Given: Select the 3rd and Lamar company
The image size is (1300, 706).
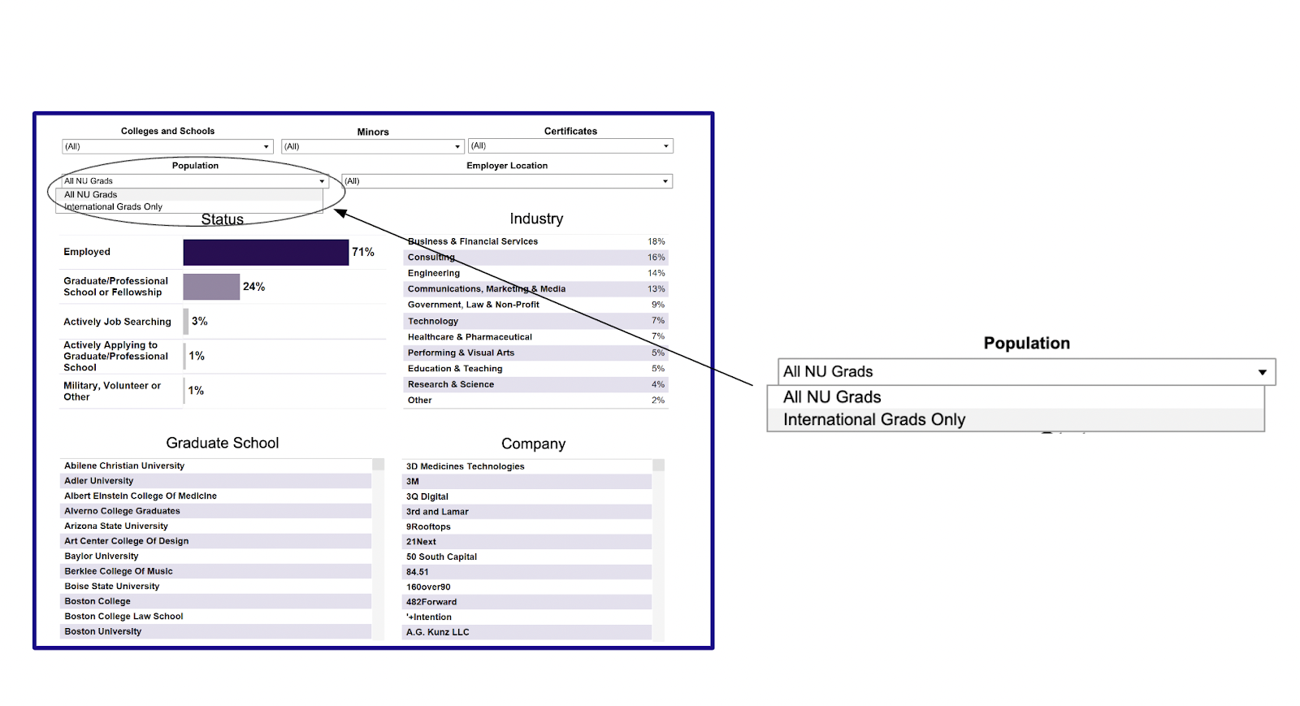Looking at the screenshot, I should tap(527, 512).
